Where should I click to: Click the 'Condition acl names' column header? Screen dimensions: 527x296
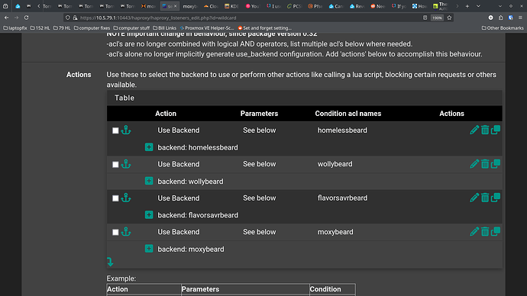[348, 114]
